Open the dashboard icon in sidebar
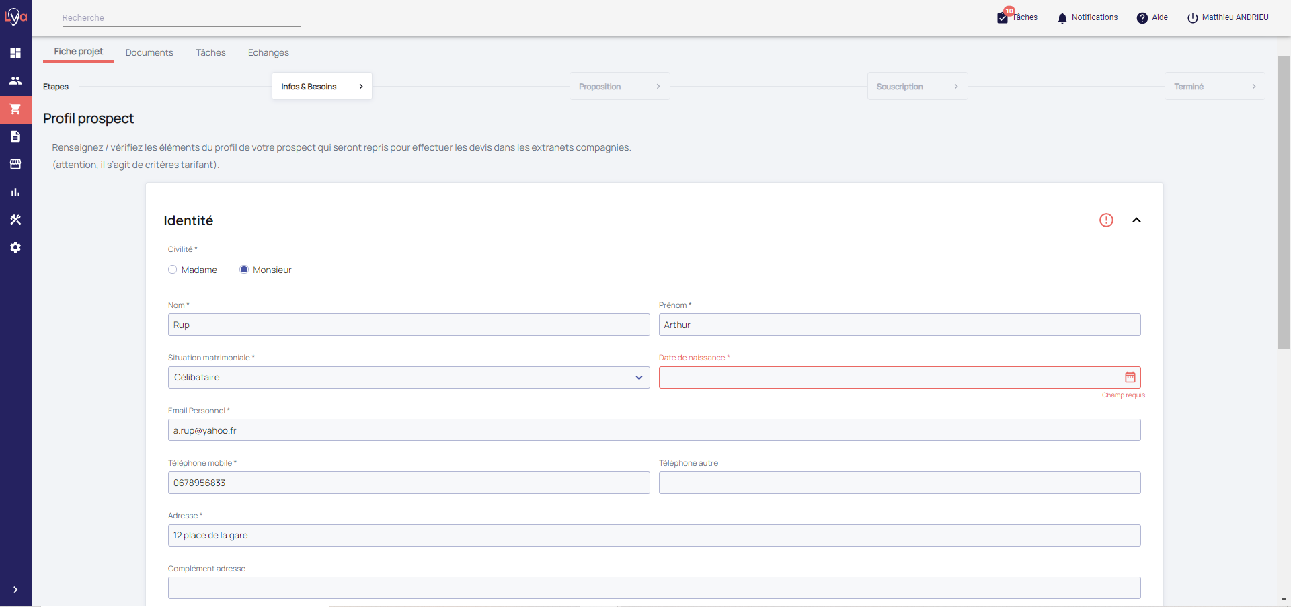This screenshot has width=1291, height=607. coord(15,53)
